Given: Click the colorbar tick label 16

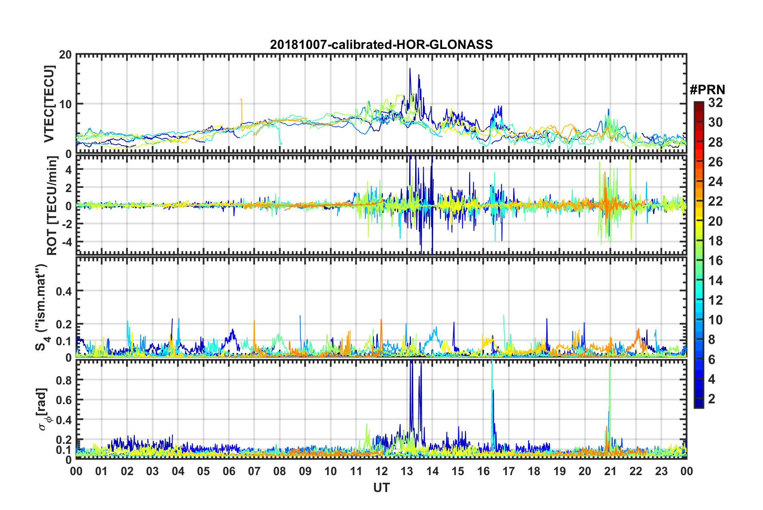Looking at the screenshot, I should point(715,261).
